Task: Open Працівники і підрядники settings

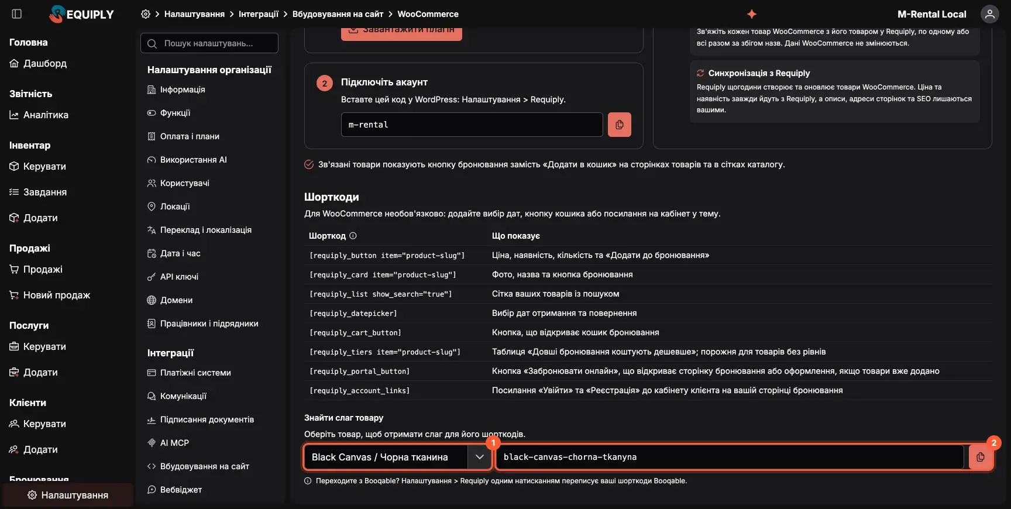Action: point(202,324)
